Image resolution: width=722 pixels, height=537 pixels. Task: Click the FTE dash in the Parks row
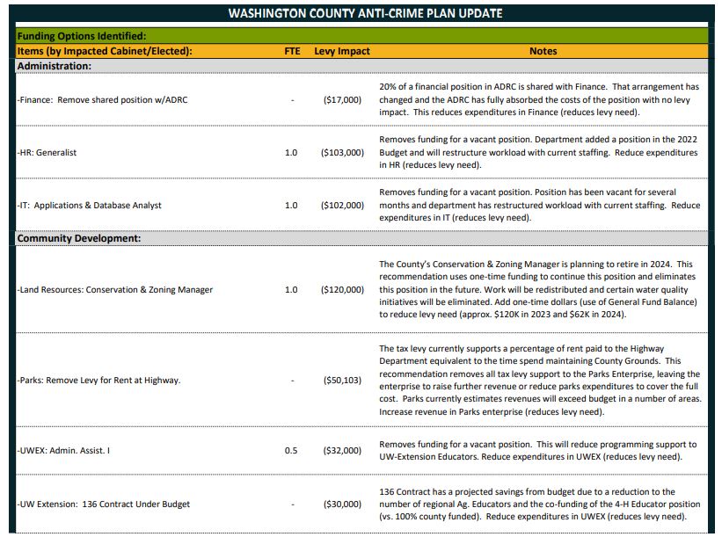(292, 380)
